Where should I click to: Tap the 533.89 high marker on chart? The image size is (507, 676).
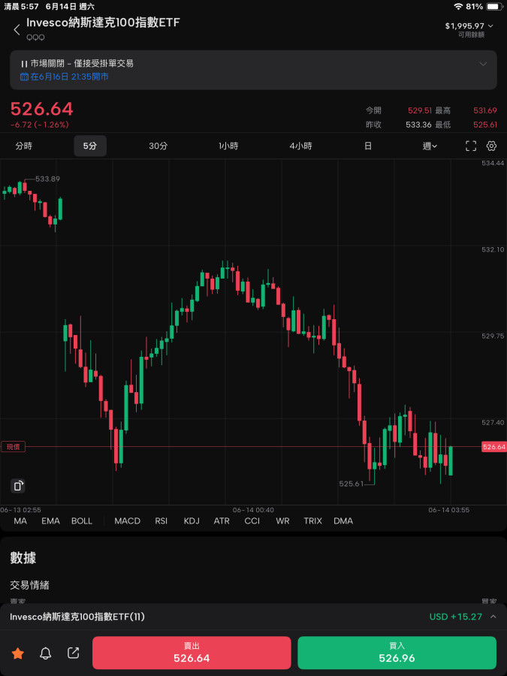point(47,179)
